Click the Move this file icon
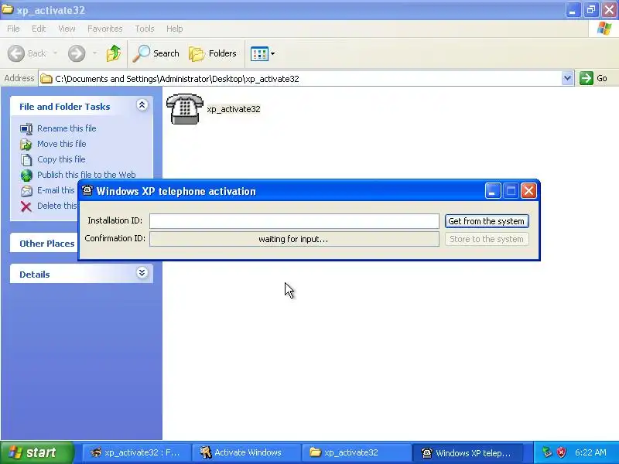This screenshot has height=464, width=619. tap(26, 144)
